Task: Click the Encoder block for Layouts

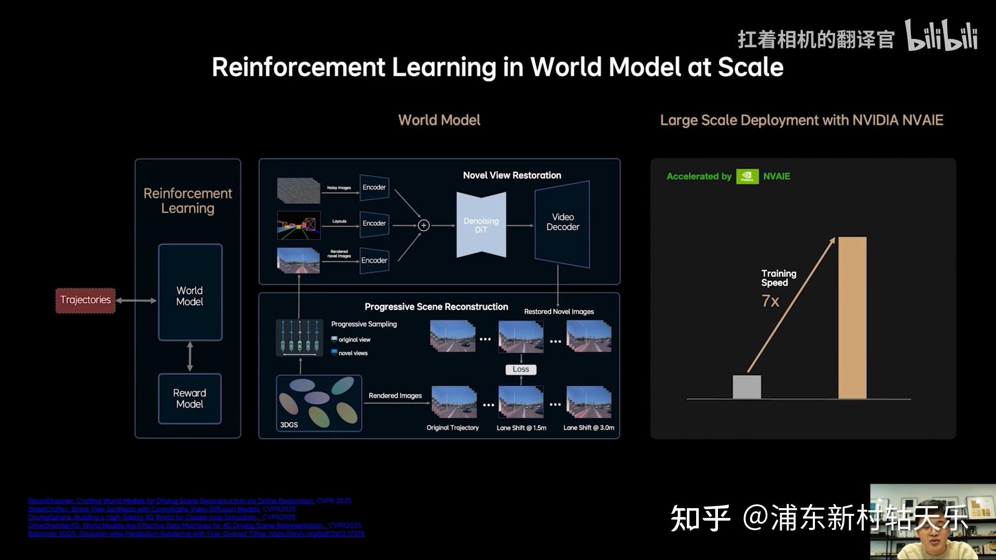Action: (x=374, y=223)
